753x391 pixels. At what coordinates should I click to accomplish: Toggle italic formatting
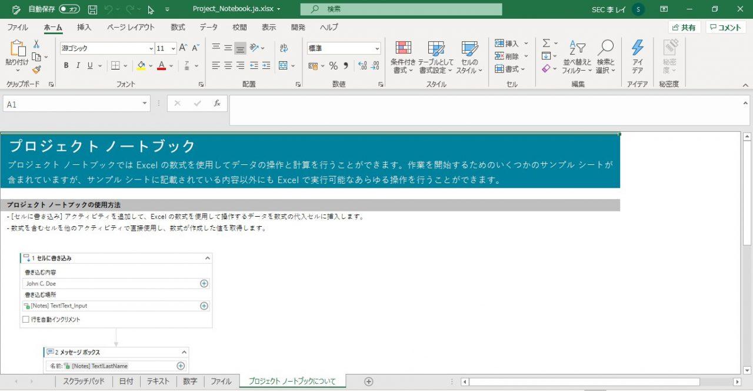click(78, 65)
